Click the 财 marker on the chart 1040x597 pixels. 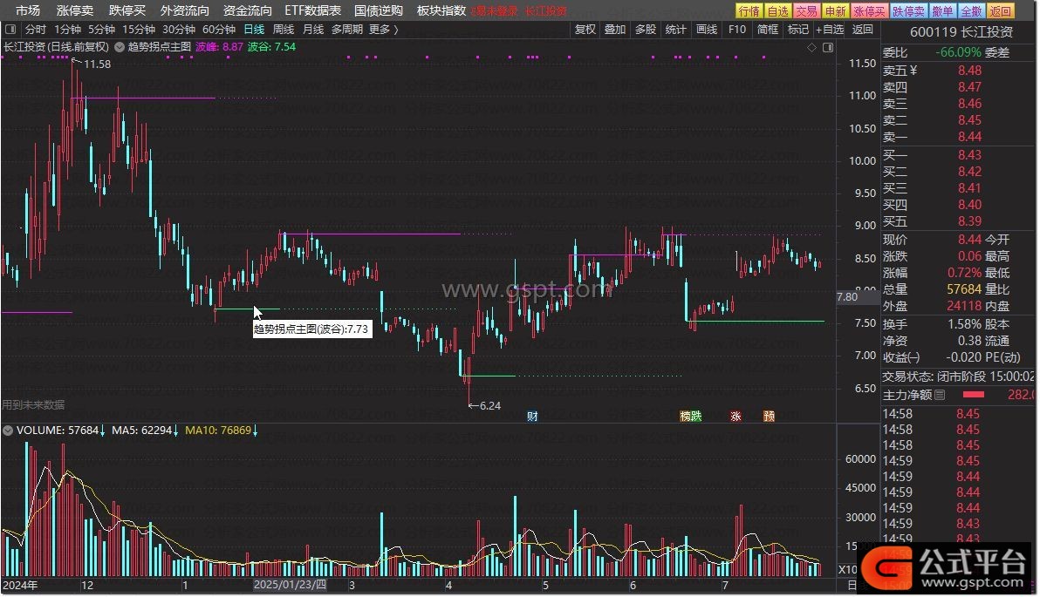(x=532, y=416)
